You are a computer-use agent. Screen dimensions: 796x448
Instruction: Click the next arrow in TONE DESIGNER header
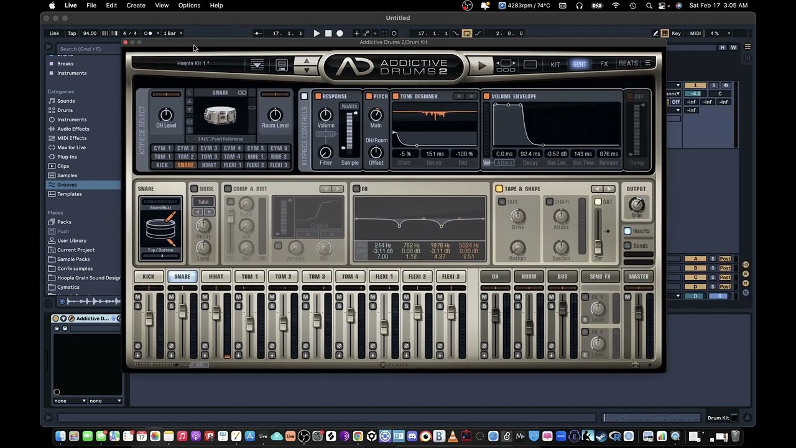(x=473, y=96)
